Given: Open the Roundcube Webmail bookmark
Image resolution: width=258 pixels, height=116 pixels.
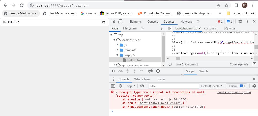Looking at the screenshot, I should pos(155,13).
